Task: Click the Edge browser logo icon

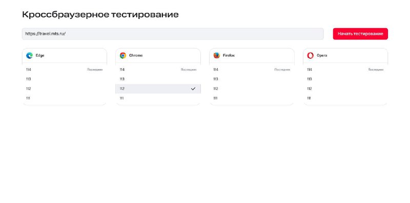Action: (x=29, y=55)
